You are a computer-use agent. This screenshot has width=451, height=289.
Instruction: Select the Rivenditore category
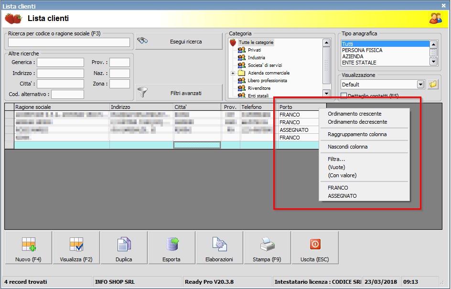tap(259, 88)
